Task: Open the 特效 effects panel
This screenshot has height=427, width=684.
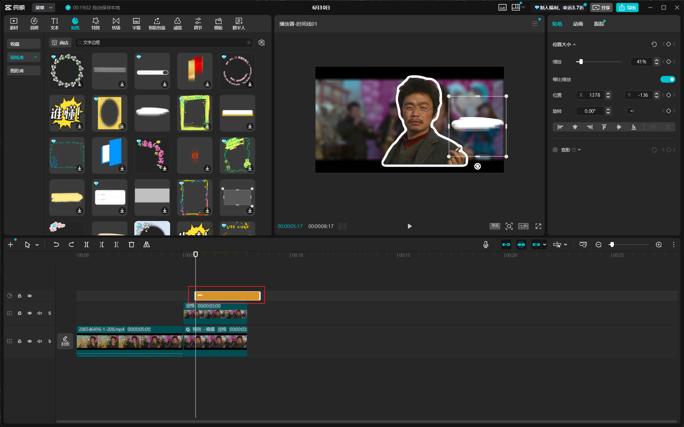Action: [x=96, y=24]
